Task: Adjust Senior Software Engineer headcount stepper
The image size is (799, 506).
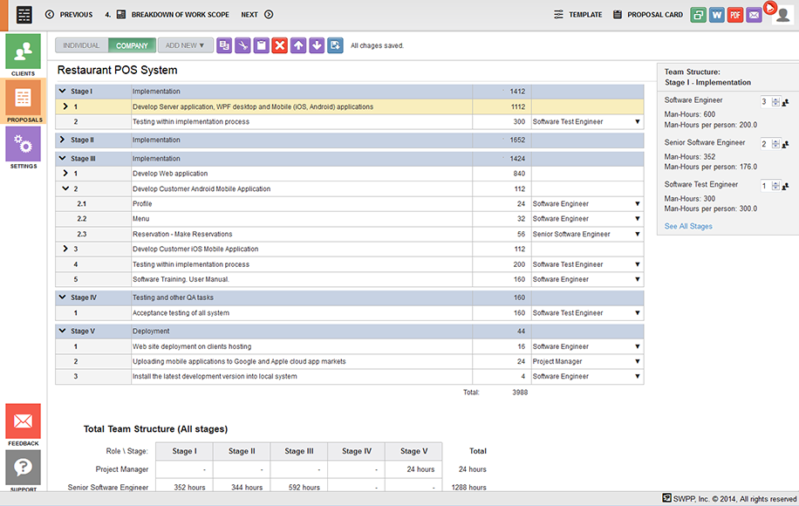Action: click(775, 144)
